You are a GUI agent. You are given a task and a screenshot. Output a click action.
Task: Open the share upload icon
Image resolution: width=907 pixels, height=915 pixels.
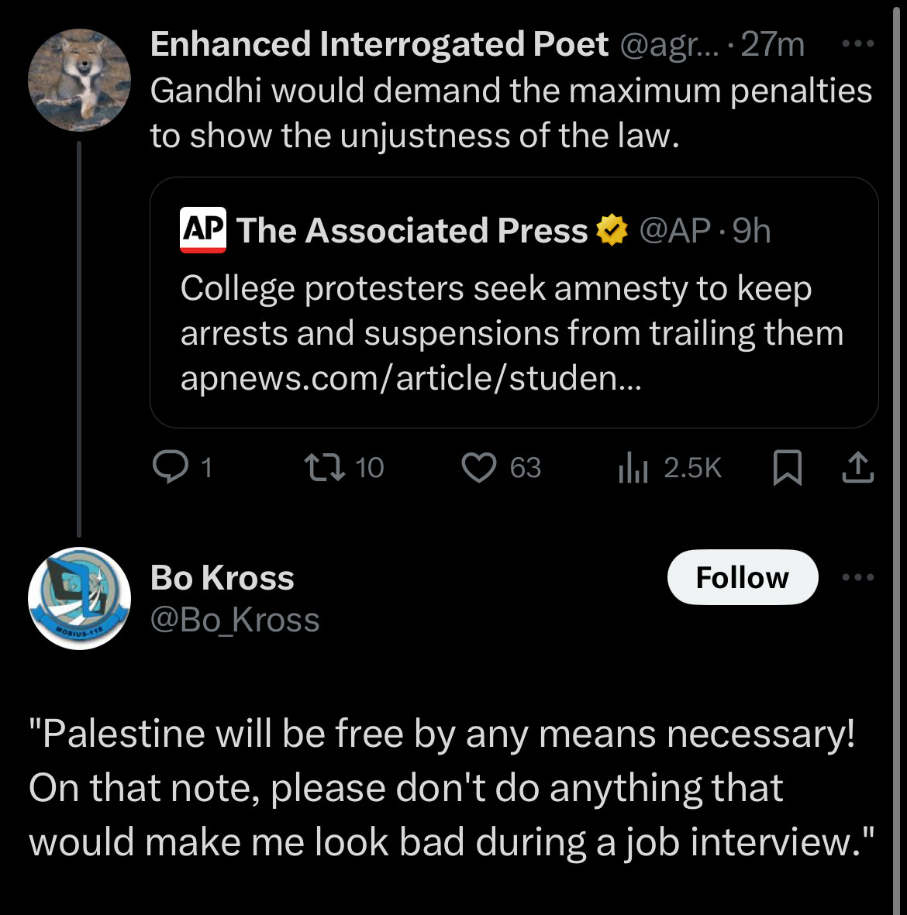(858, 467)
